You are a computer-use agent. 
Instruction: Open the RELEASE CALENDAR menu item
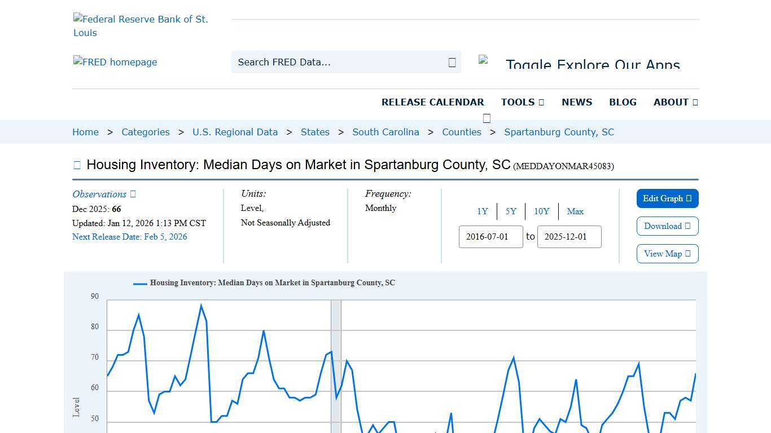pyautogui.click(x=433, y=102)
